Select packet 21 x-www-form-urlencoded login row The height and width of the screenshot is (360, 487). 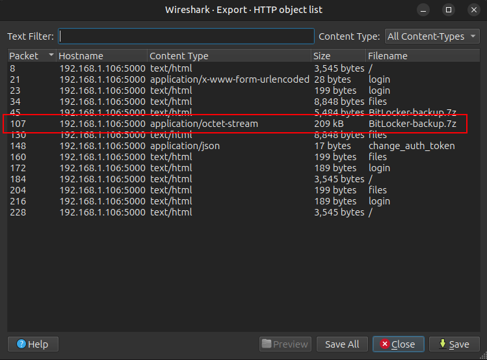[x=234, y=79]
